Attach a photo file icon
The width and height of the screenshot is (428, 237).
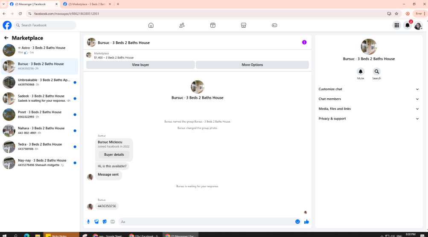(96, 222)
